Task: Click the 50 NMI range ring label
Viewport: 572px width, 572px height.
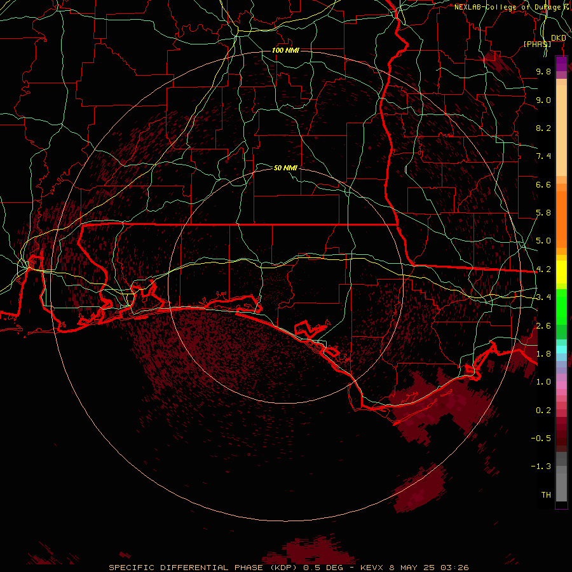Action: tap(285, 168)
